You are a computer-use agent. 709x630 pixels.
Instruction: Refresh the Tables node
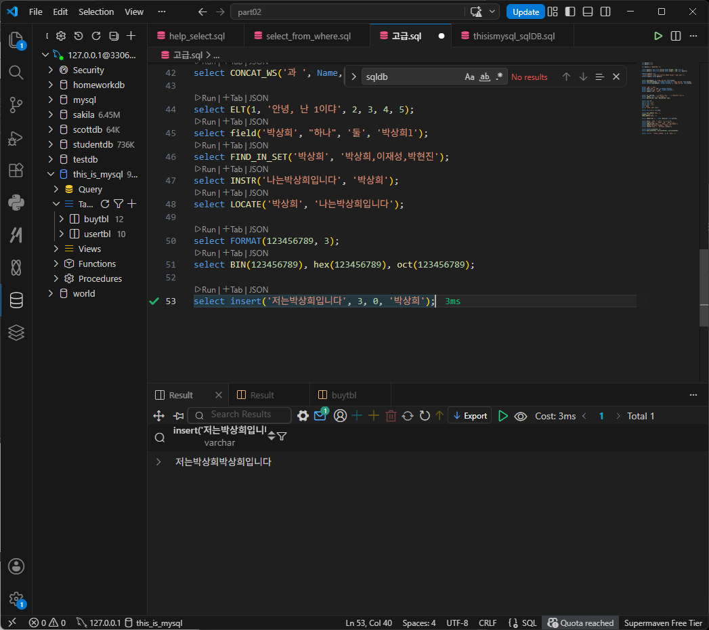pyautogui.click(x=105, y=204)
